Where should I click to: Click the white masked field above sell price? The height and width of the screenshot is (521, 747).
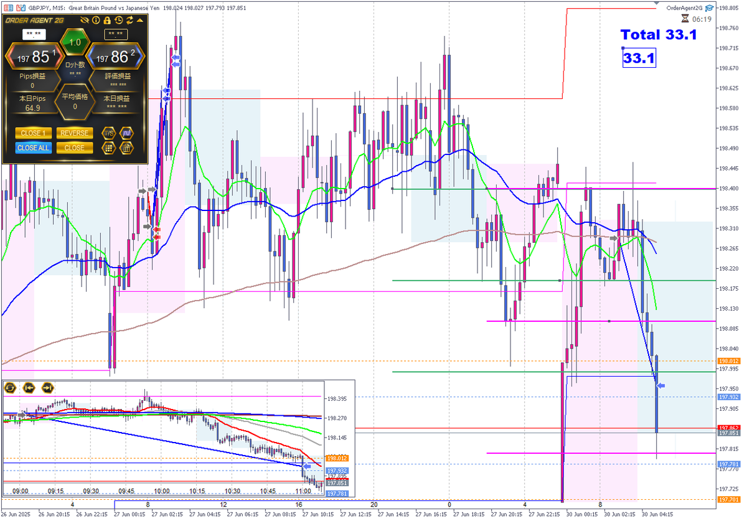[x=34, y=34]
